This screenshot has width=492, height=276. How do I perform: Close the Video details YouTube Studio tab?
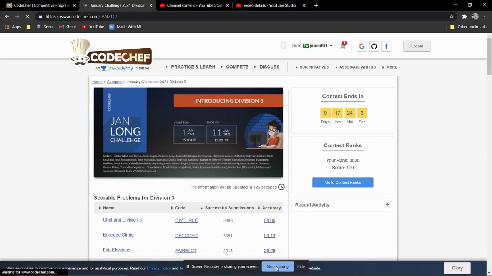point(304,5)
